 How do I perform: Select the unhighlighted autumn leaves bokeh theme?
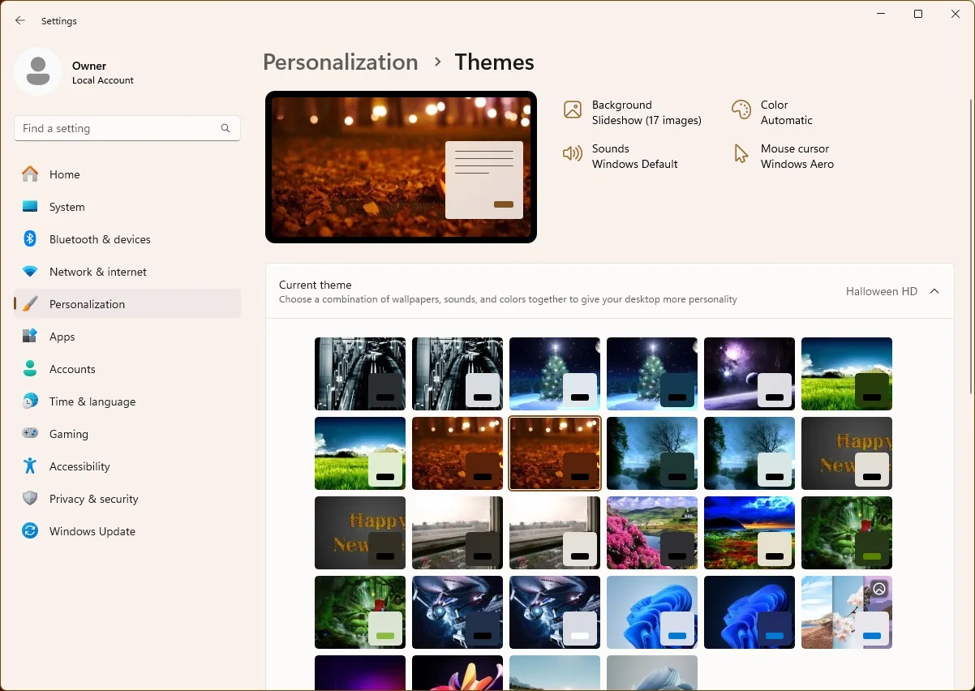[457, 453]
